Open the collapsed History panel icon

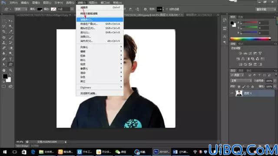pos(225,20)
